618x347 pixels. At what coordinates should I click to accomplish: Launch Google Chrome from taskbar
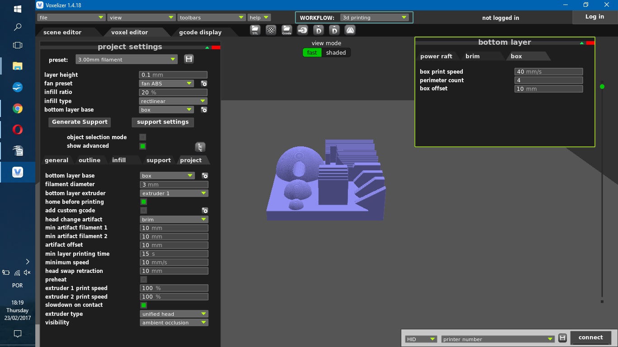(18, 108)
